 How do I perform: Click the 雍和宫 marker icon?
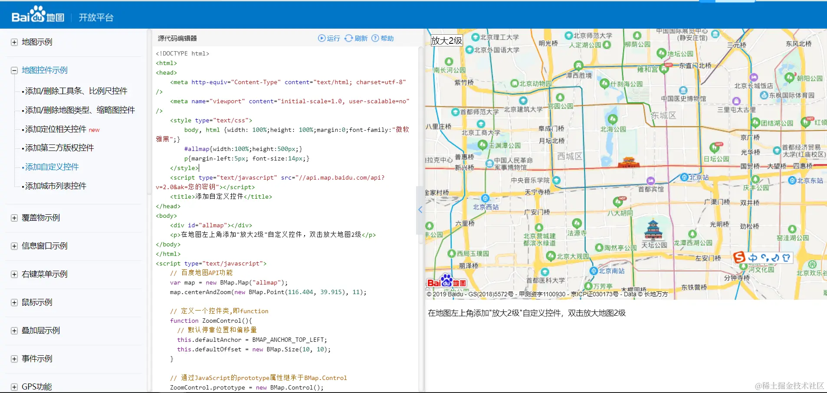coord(664,68)
